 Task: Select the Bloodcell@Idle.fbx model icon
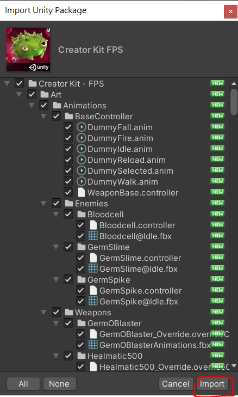(x=93, y=236)
